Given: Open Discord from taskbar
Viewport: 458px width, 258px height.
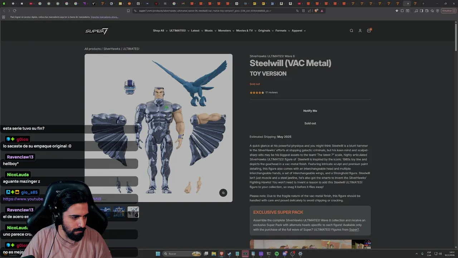Looking at the screenshot, I should 284,254.
